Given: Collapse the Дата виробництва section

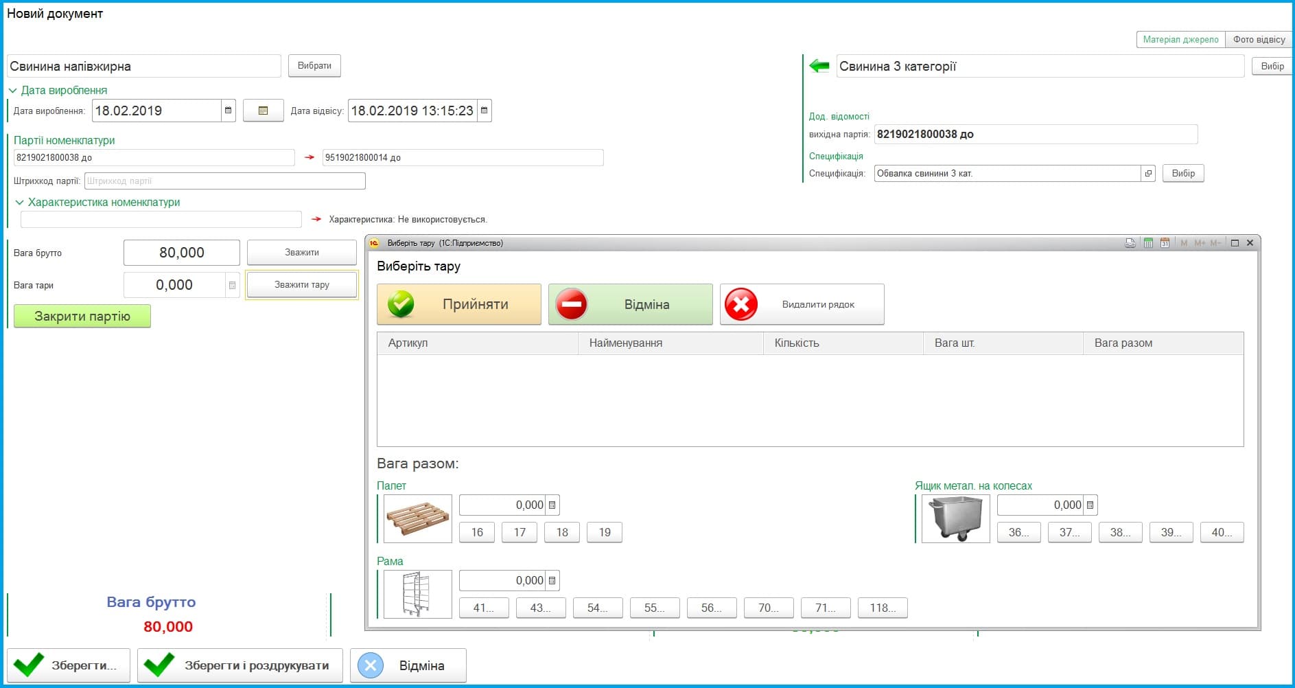Looking at the screenshot, I should click(12, 91).
